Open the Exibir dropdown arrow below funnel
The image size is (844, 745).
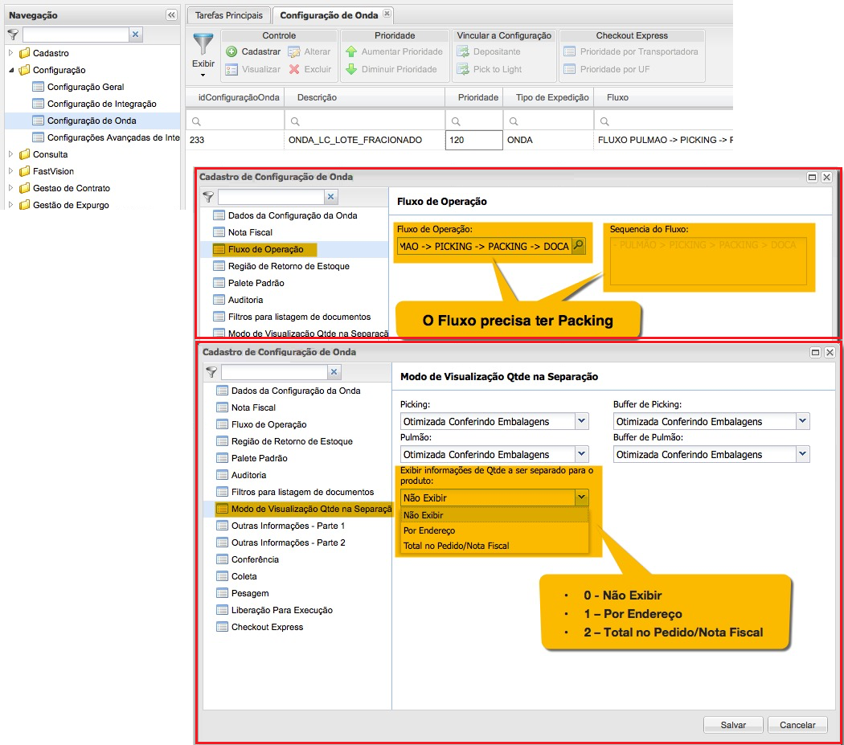tap(203, 75)
